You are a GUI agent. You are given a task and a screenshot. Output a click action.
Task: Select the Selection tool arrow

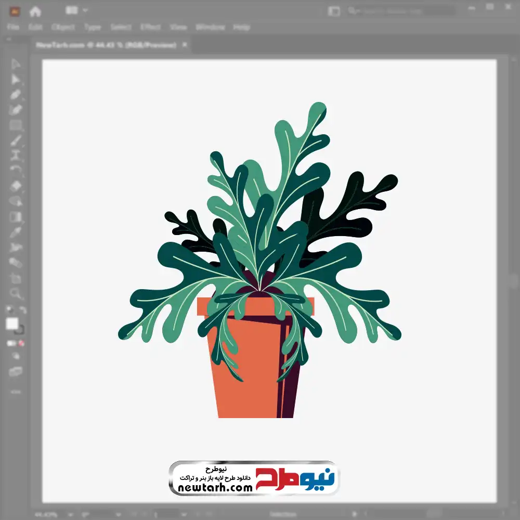16,64
